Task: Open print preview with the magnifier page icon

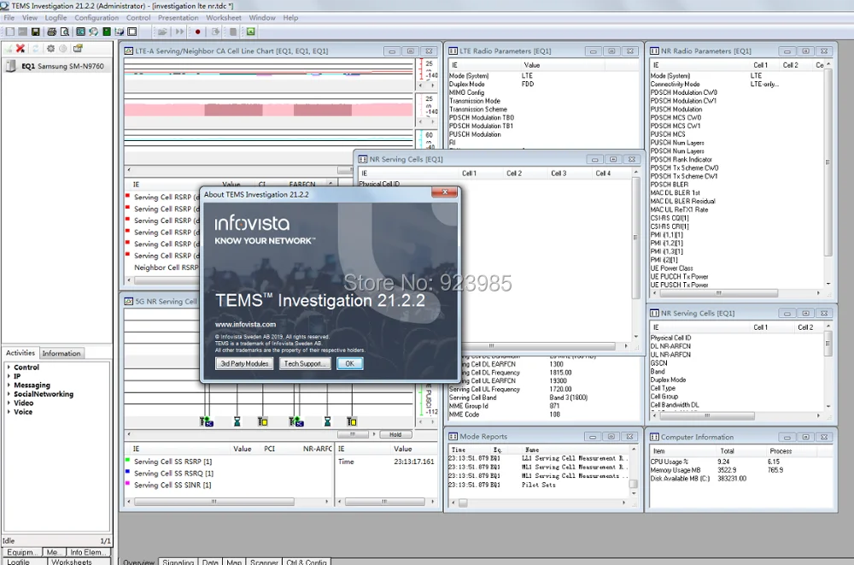Action: tap(65, 32)
